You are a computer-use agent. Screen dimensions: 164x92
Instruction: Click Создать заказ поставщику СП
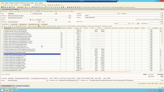pyautogui.click(x=94, y=26)
